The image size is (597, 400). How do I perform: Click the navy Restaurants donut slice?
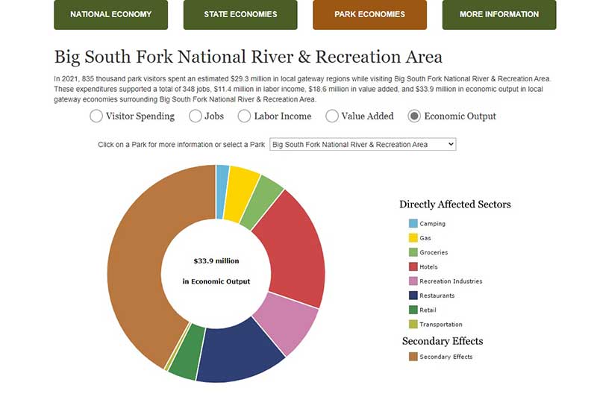click(238, 352)
